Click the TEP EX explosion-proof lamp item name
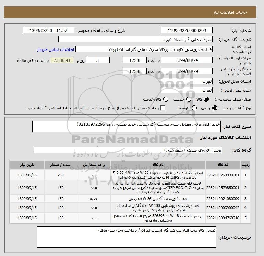Image resolution: width=264 pixels, height=256 pixels. click(x=158, y=188)
